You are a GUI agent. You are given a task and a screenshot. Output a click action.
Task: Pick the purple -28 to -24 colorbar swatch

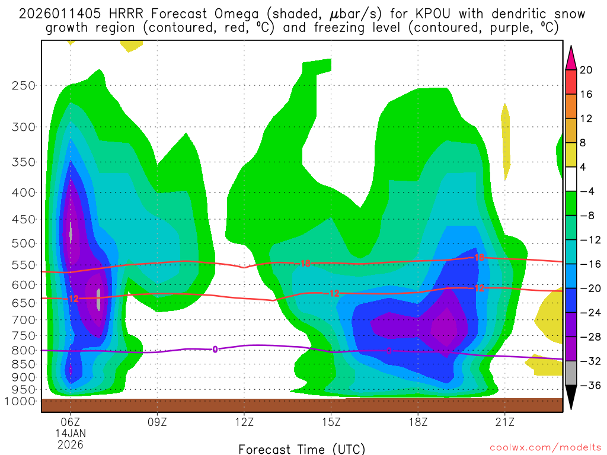pyautogui.click(x=571, y=325)
